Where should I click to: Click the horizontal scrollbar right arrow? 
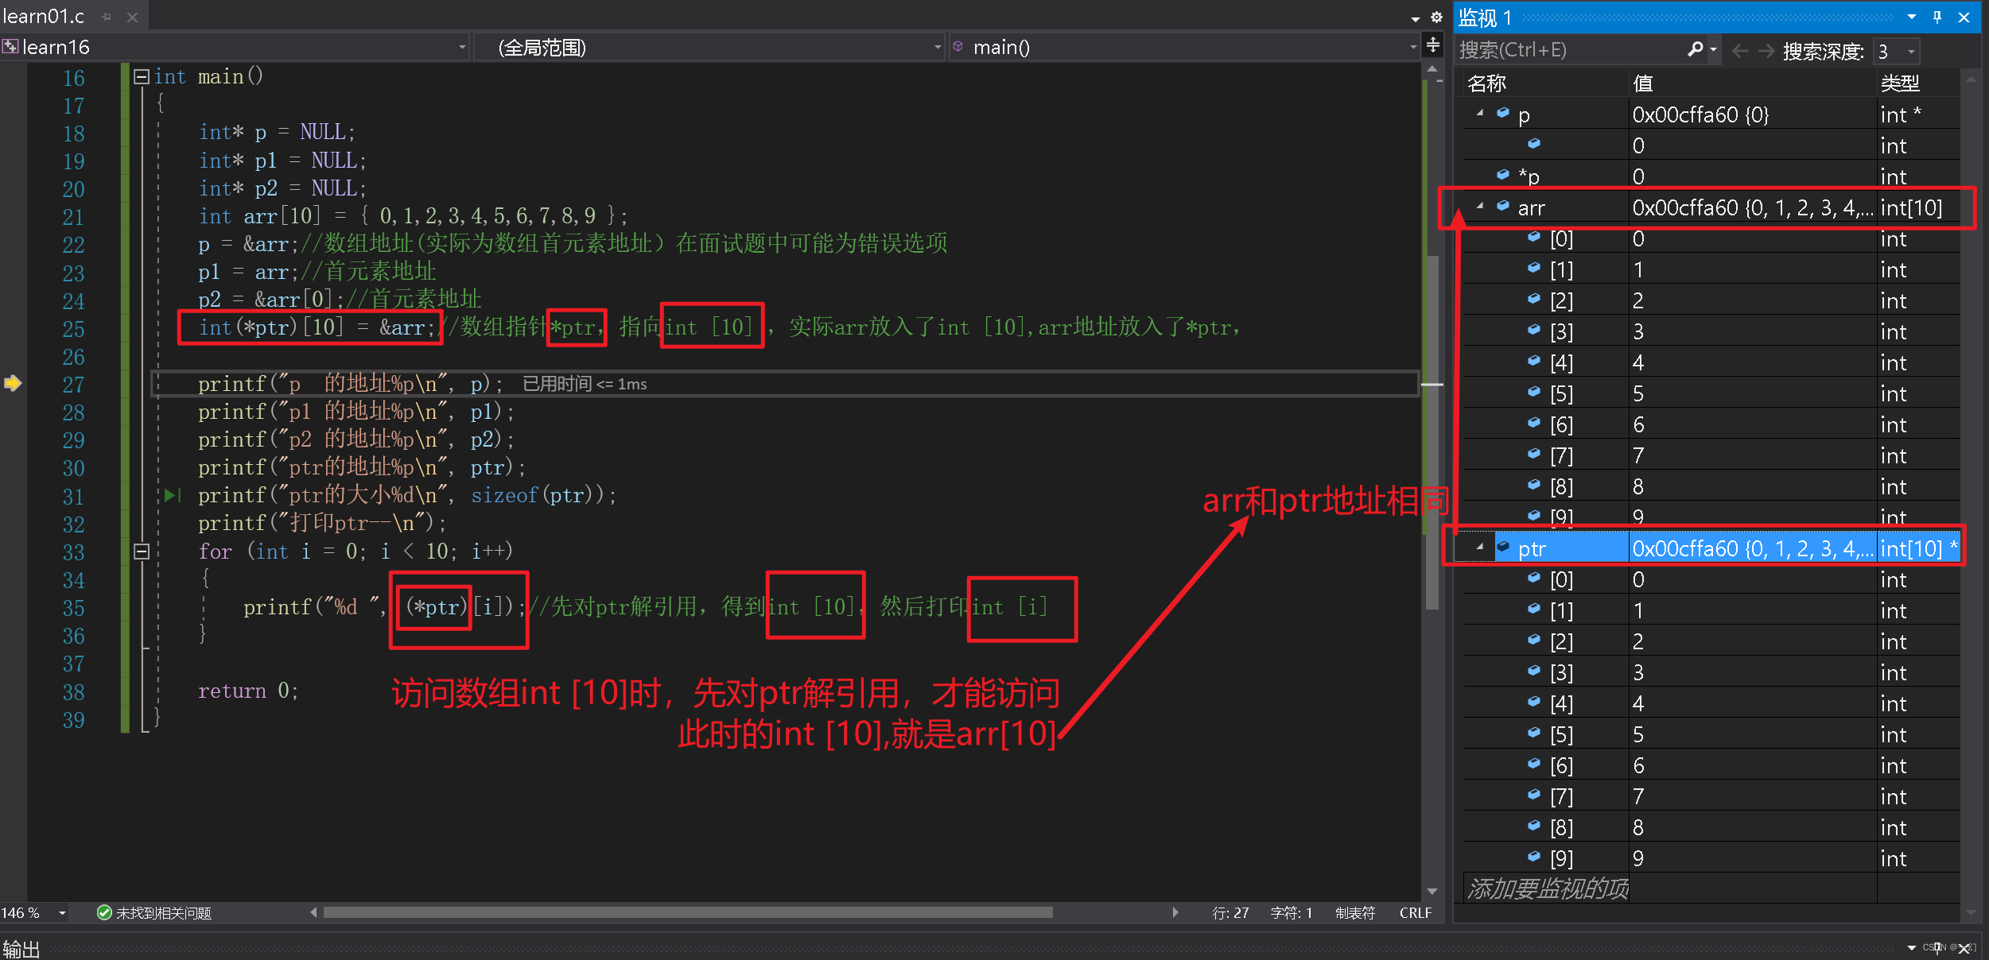[1175, 912]
